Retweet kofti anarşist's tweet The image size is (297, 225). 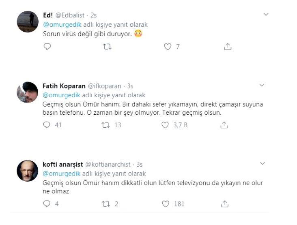point(105,204)
